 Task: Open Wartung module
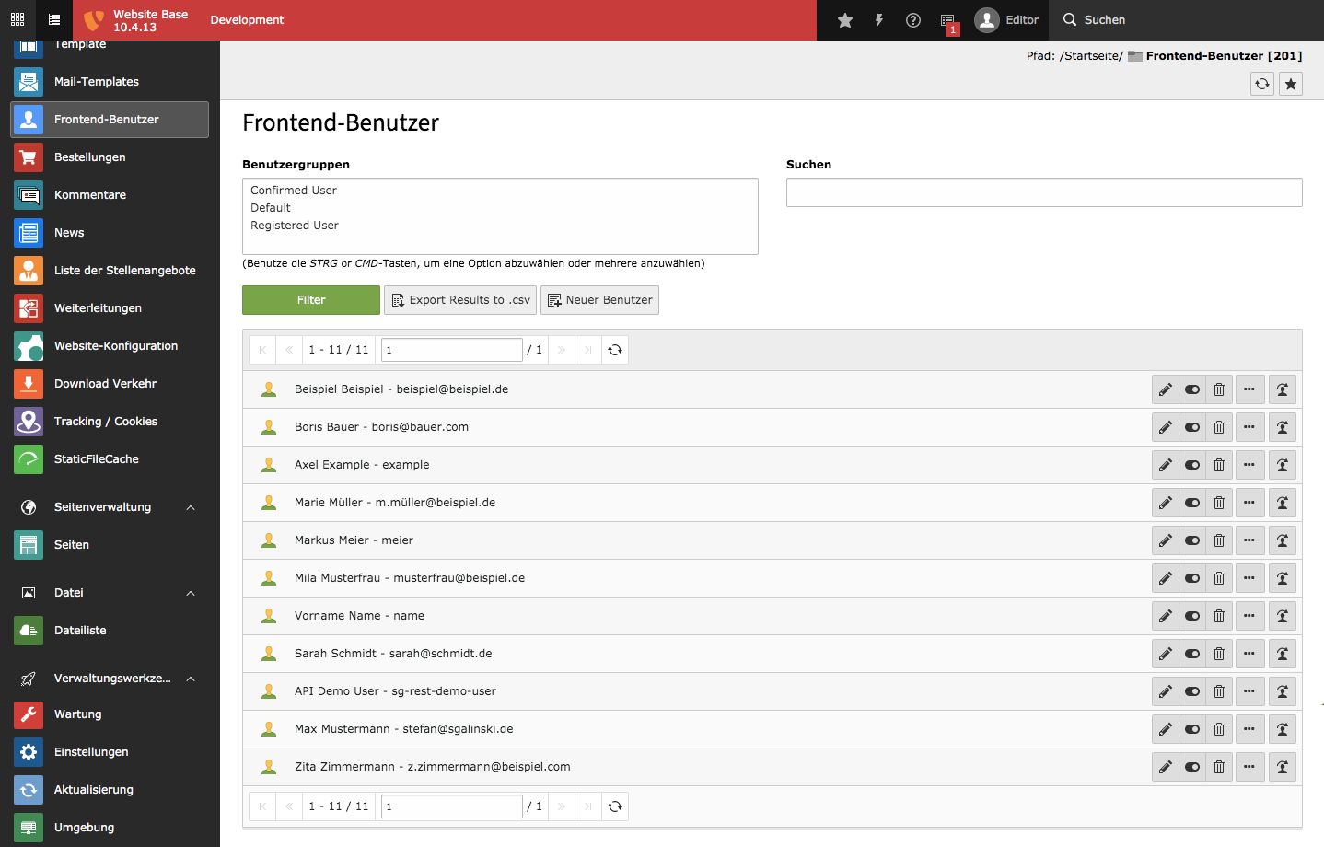[x=110, y=714]
